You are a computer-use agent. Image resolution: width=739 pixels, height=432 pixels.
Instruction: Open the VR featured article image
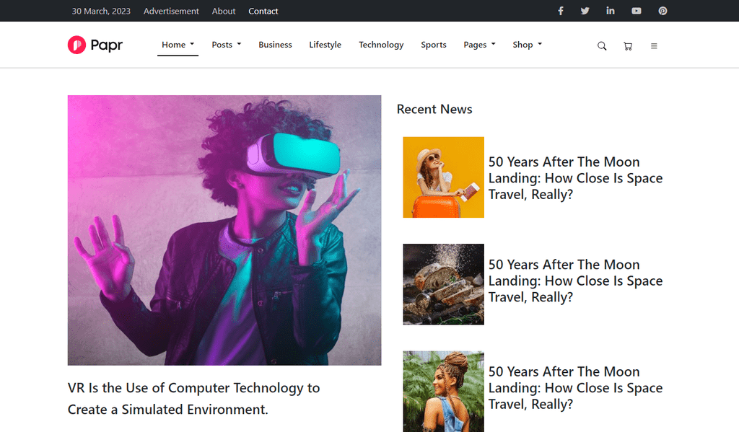224,230
